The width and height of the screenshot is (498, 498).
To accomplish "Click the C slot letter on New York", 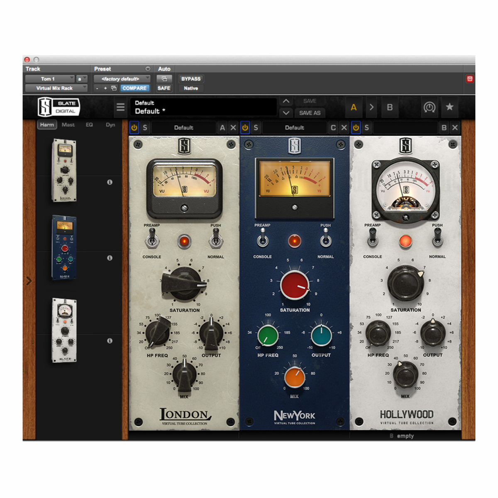I will coord(333,128).
